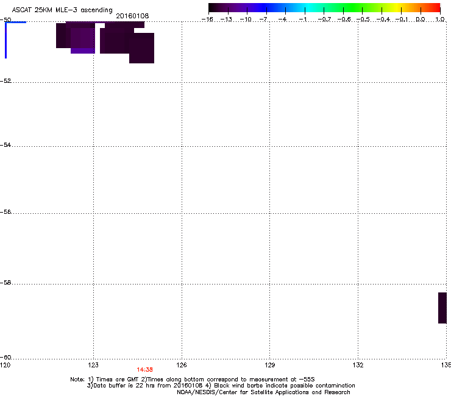This screenshot has width=451, height=396.
Task: Click the 1.0 color bar label
Action: [x=440, y=19]
